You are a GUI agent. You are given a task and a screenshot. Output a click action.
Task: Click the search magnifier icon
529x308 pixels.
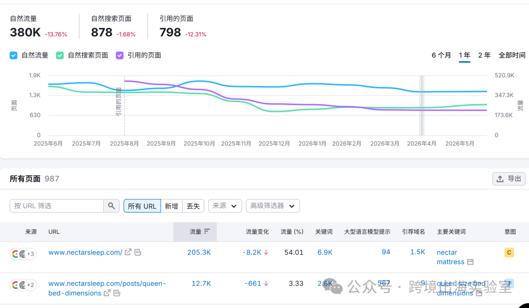coord(111,206)
